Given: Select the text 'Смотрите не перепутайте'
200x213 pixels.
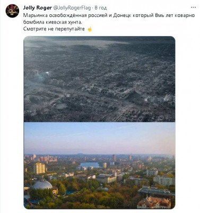Looking at the screenshot, I should point(54,29).
